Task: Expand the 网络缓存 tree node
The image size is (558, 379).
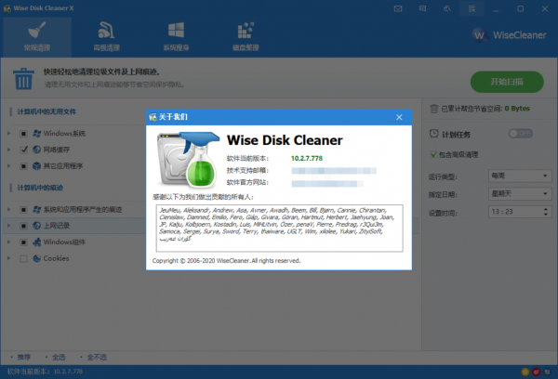Action: (x=9, y=150)
